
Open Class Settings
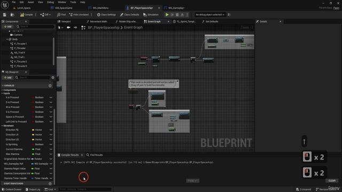(x=106, y=14)
